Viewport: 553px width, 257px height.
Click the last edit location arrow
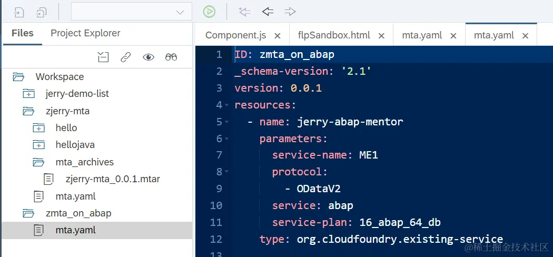click(x=244, y=12)
